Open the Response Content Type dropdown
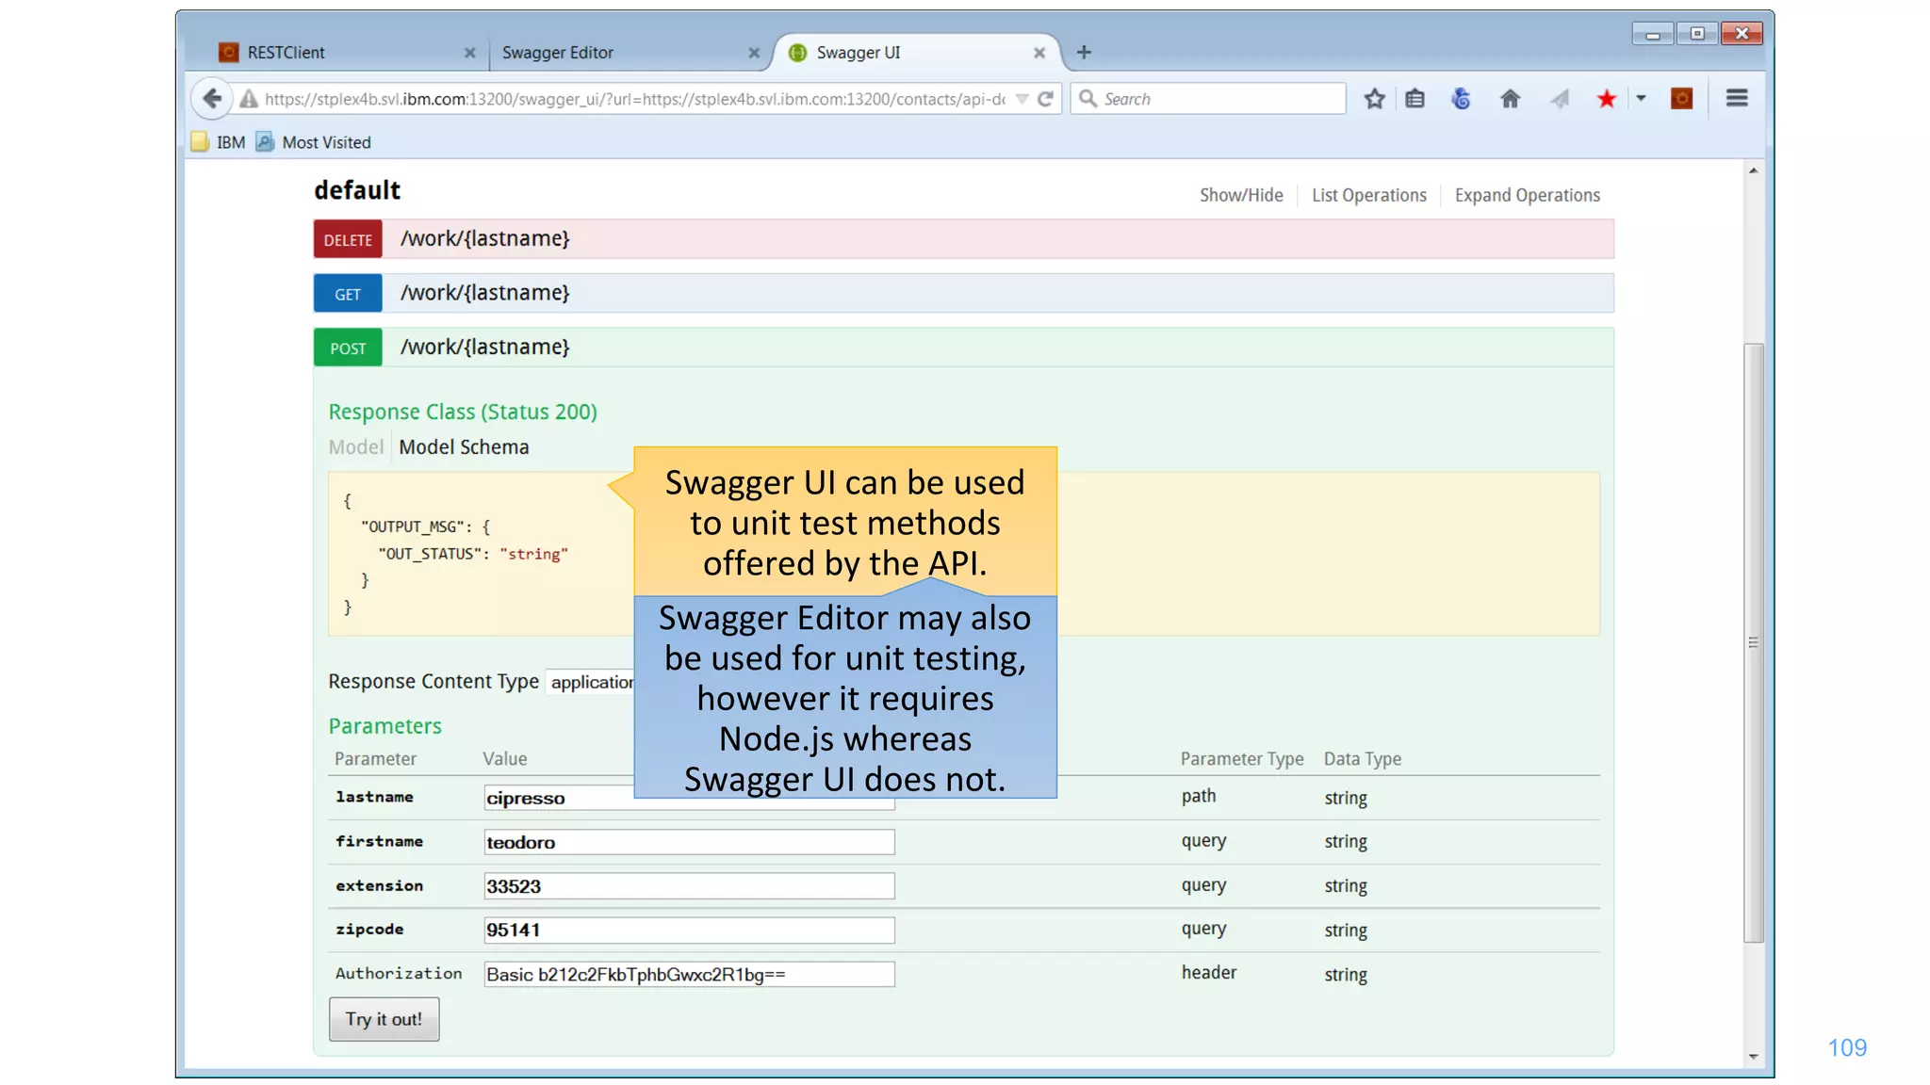The image size is (1930, 1085). (591, 682)
